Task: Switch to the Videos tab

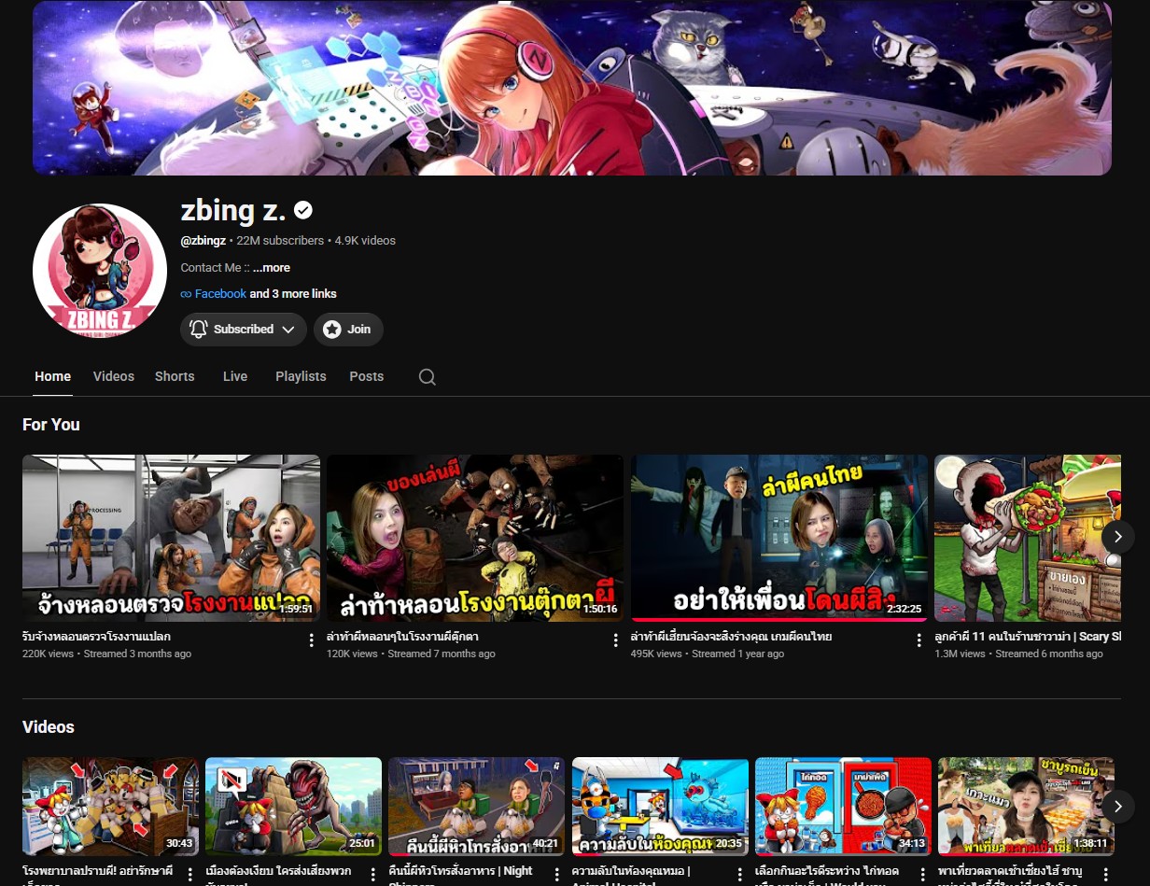Action: point(114,376)
